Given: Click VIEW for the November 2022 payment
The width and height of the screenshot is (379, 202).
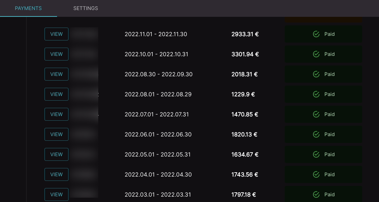Looking at the screenshot, I should point(56,34).
